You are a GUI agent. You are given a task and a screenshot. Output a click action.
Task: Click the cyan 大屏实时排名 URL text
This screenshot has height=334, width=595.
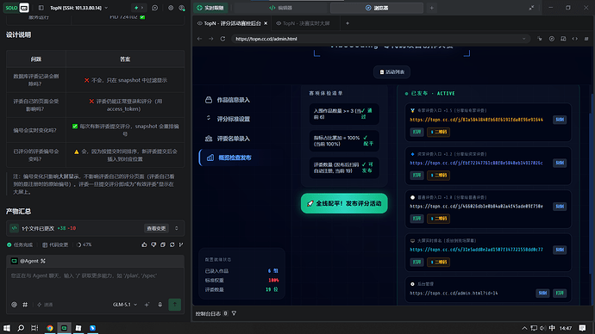[x=476, y=250]
